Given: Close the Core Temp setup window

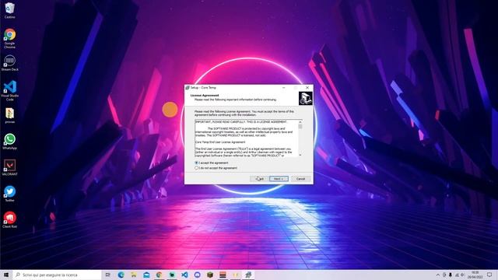Looking at the screenshot, I should 307,88.
